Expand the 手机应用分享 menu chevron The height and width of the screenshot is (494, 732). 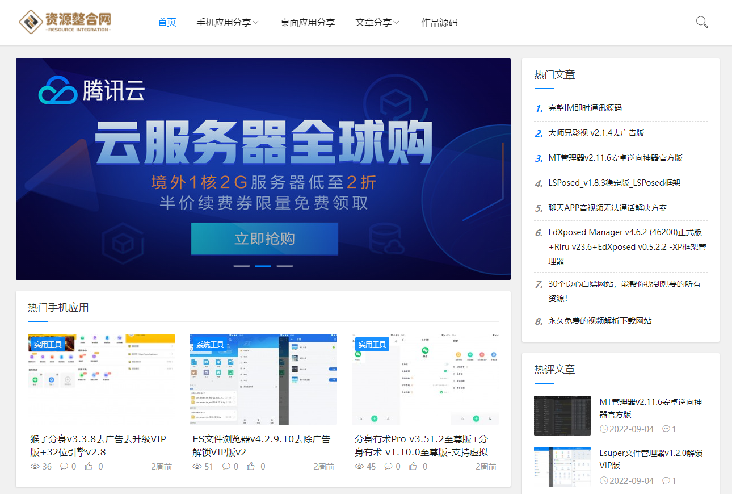tap(256, 23)
